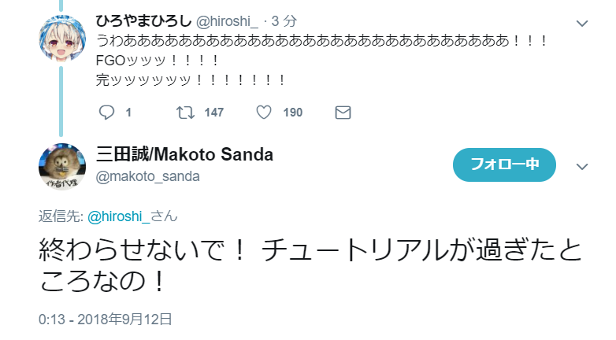Open the chevron menu beside フォロー中 button
The image size is (616, 340).
pyautogui.click(x=582, y=166)
